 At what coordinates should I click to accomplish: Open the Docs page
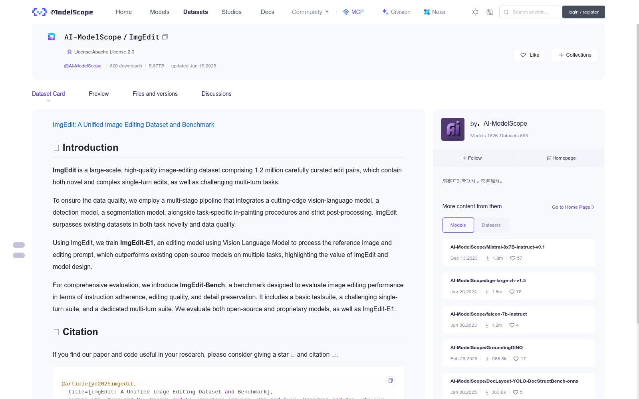pos(268,12)
